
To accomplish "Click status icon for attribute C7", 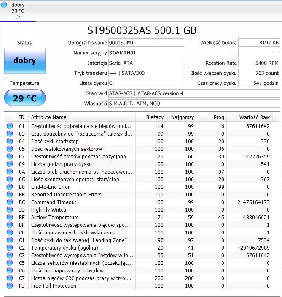I will click(10, 278).
